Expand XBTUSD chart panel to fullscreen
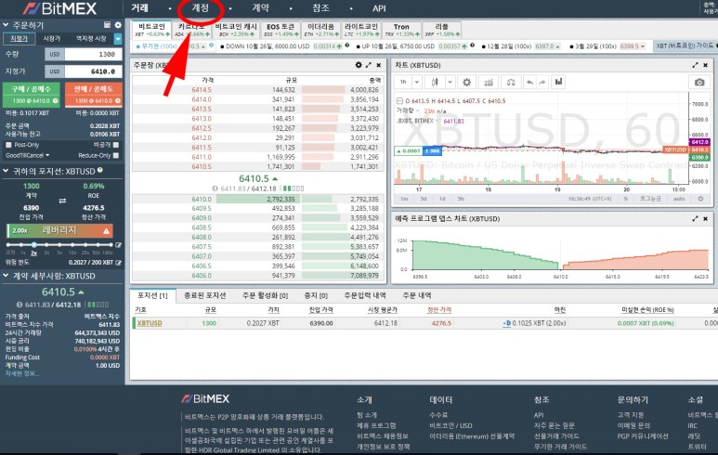The image size is (718, 455). (x=695, y=65)
